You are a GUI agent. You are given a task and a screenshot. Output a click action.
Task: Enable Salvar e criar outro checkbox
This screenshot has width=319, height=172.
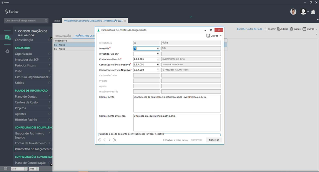164,140
